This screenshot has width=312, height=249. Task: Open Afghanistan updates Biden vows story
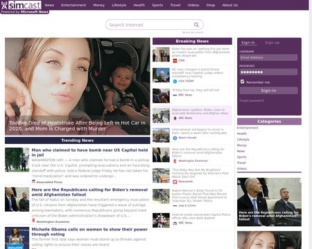pyautogui.click(x=200, y=111)
